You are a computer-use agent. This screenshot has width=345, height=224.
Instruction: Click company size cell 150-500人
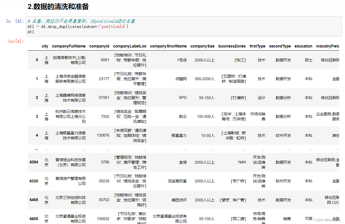[x=206, y=116]
